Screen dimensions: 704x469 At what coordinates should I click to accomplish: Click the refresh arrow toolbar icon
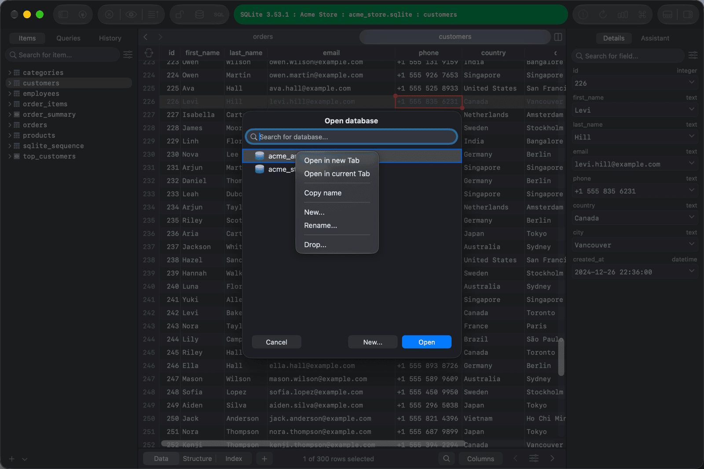tap(603, 15)
